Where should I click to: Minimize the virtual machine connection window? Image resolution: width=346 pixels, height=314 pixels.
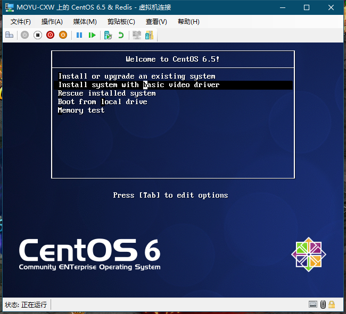(283, 7)
